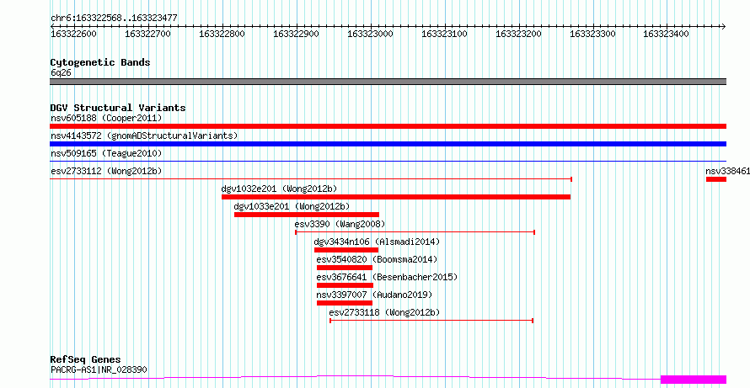Click ruler position 163323300
Image resolution: width=750 pixels, height=388 pixels.
click(x=593, y=34)
